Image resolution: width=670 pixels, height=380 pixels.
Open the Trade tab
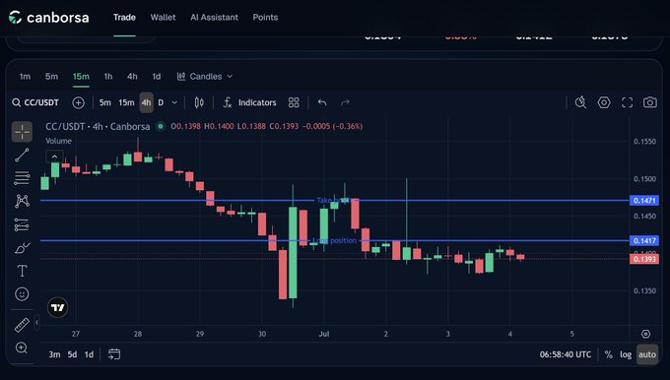tap(124, 18)
